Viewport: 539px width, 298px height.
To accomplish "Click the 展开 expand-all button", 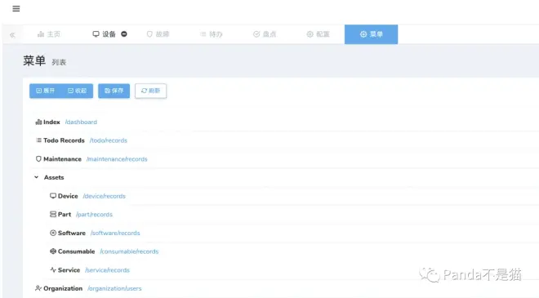I will [46, 91].
